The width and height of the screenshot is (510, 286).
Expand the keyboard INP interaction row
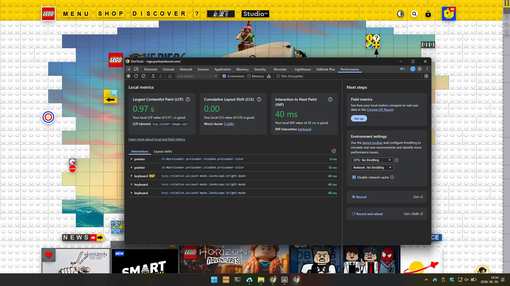coord(131,176)
